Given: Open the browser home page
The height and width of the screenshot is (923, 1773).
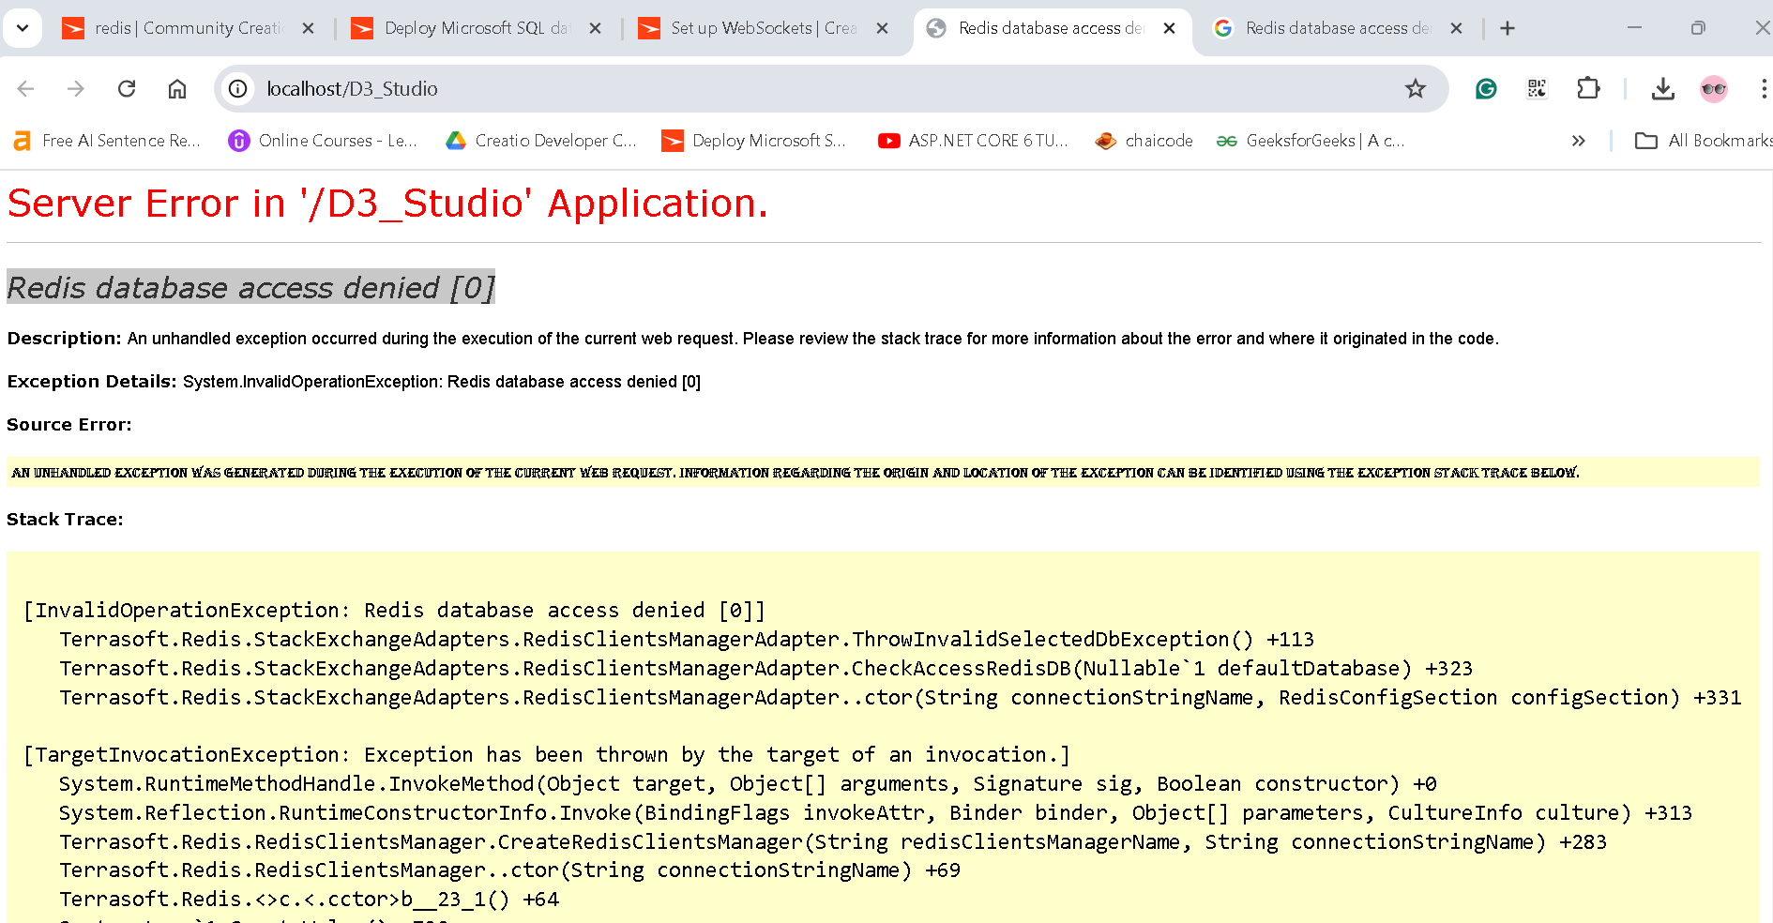Looking at the screenshot, I should pos(177,88).
